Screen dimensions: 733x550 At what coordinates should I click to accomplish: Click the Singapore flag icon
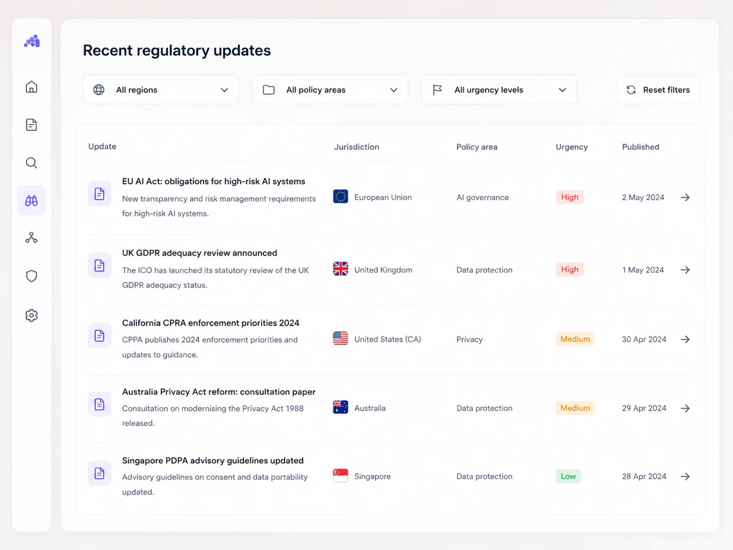tap(341, 476)
